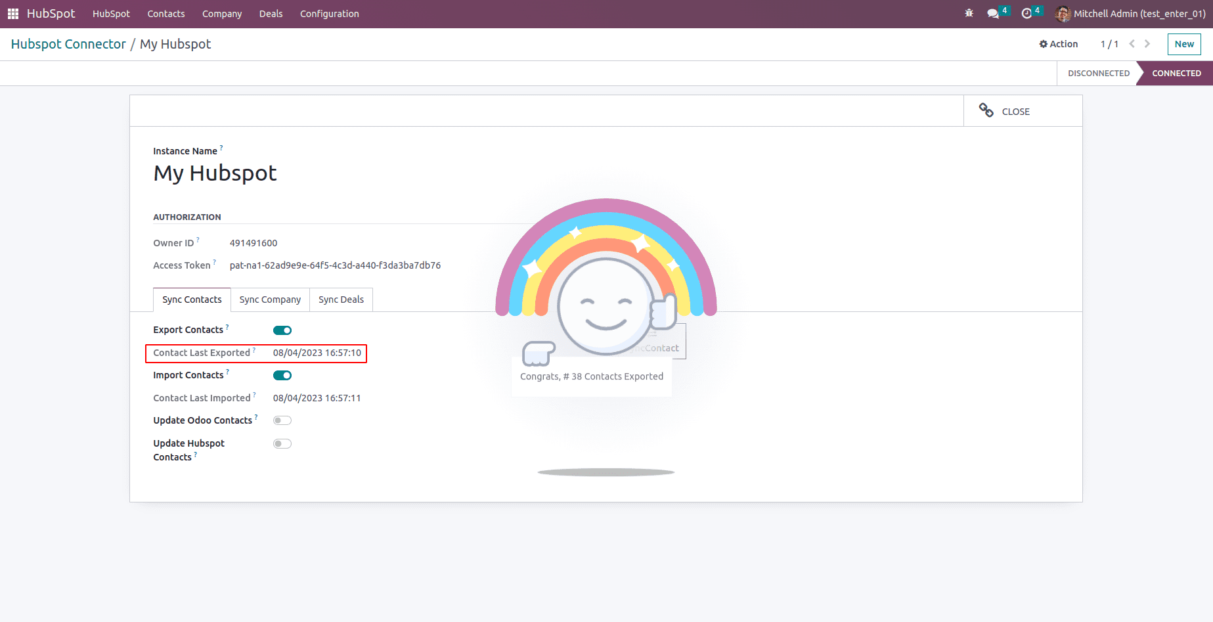
Task: Open the conversations chat icon
Action: coord(993,14)
